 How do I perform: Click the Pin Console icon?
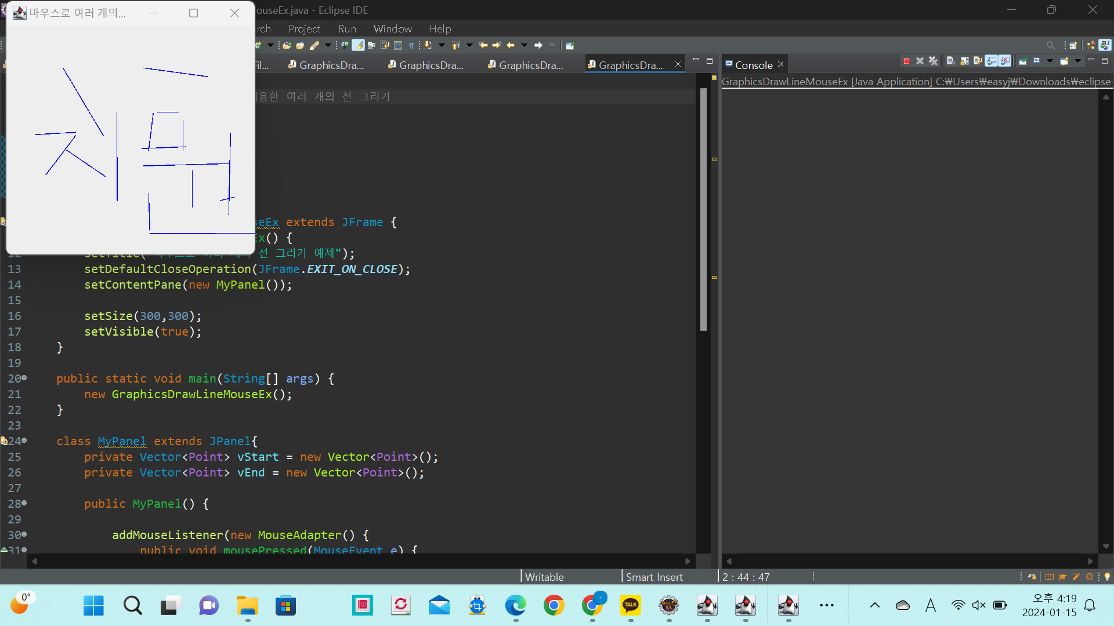tap(1023, 61)
